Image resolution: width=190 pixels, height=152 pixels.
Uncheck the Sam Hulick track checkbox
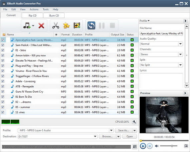pos(3,45)
